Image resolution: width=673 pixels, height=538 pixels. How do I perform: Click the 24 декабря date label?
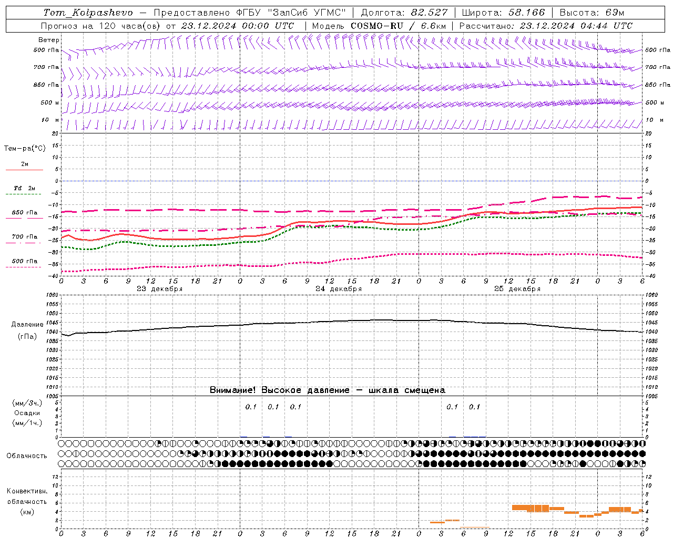(x=338, y=289)
